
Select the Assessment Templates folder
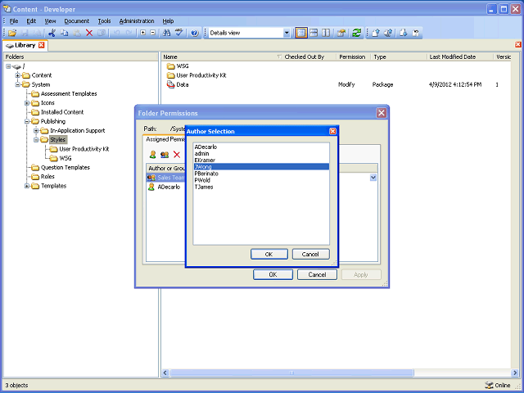[x=69, y=94]
